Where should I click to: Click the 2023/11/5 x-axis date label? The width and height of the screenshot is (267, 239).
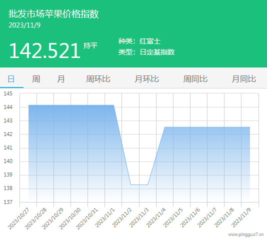pyautogui.click(x=173, y=217)
